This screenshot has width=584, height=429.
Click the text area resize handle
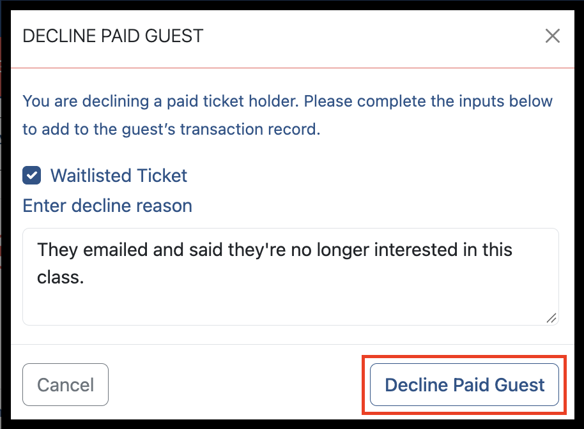pos(551,318)
